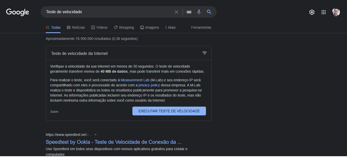
Task: Open the Google apps grid
Action: click(323, 12)
